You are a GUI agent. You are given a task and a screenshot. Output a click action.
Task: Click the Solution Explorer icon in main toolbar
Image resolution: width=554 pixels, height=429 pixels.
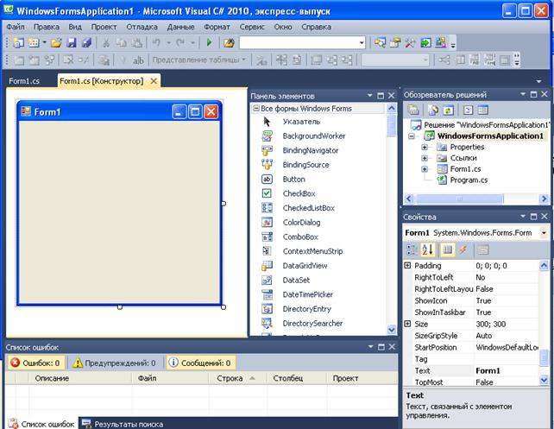380,43
